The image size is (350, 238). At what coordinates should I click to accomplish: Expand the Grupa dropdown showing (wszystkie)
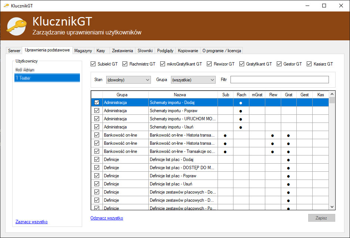pyautogui.click(x=193, y=80)
